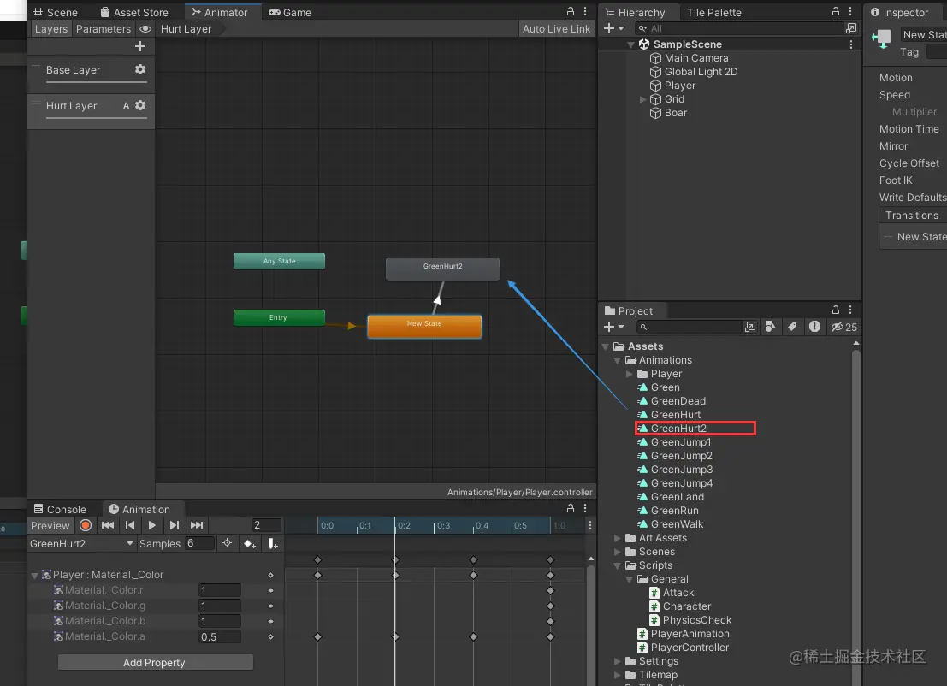Switch to the Console tab

60,509
